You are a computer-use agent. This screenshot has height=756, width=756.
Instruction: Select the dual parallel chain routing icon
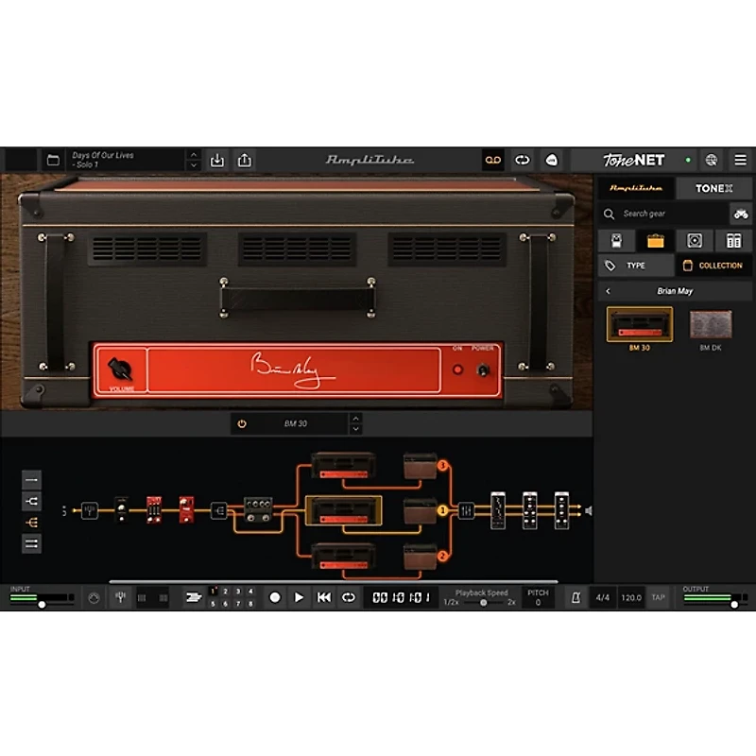[31, 544]
